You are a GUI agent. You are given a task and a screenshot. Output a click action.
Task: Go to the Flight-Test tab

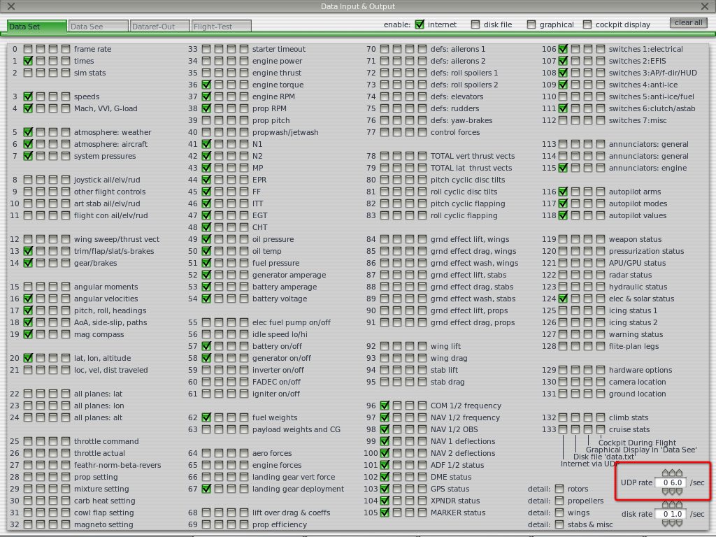click(221, 27)
